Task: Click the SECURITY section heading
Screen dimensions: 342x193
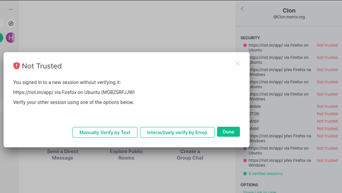Action: pyautogui.click(x=250, y=38)
